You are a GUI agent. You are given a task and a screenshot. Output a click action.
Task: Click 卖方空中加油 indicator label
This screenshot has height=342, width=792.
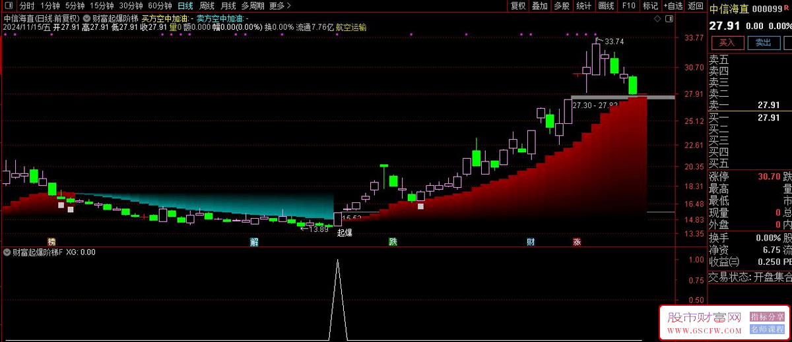pos(223,18)
